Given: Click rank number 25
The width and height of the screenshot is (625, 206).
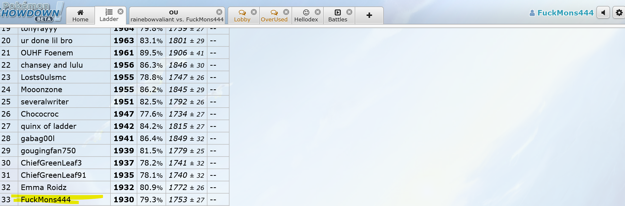Looking at the screenshot, I should 6,102.
